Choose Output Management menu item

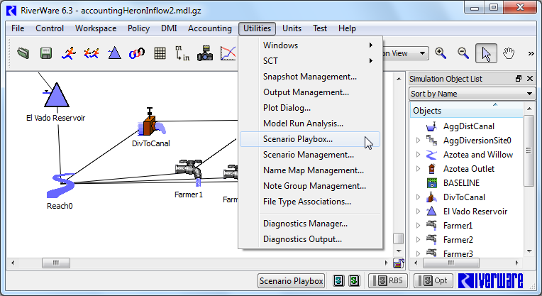tap(310, 92)
